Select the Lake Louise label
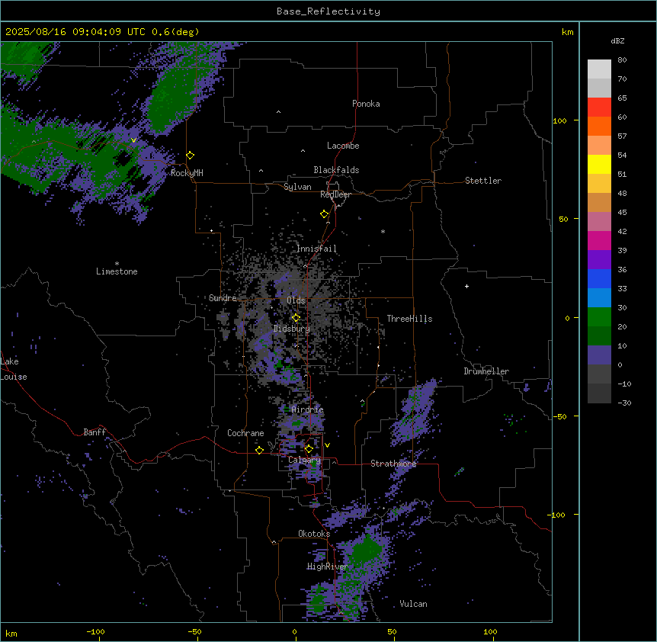This screenshot has width=657, height=642. point(14,369)
